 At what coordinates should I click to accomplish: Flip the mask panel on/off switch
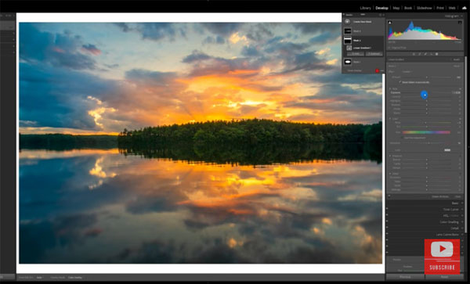point(389,196)
